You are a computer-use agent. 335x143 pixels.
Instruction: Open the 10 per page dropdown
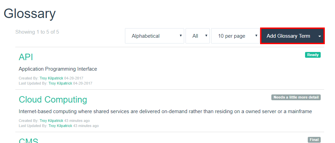235,36
